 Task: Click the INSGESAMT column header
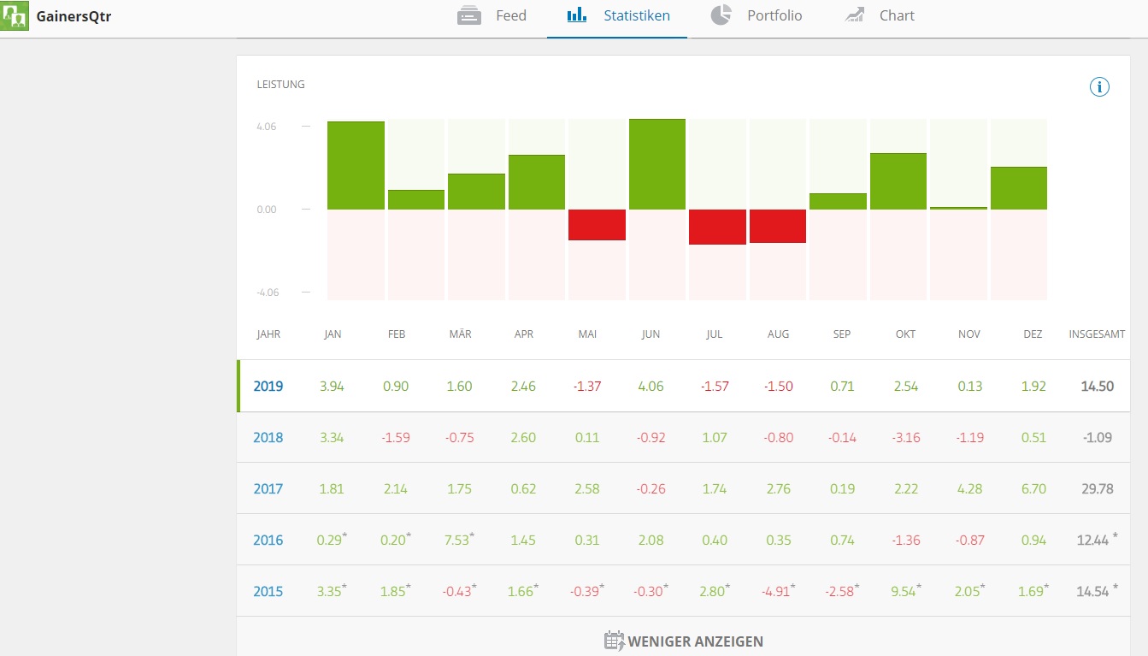click(x=1097, y=334)
